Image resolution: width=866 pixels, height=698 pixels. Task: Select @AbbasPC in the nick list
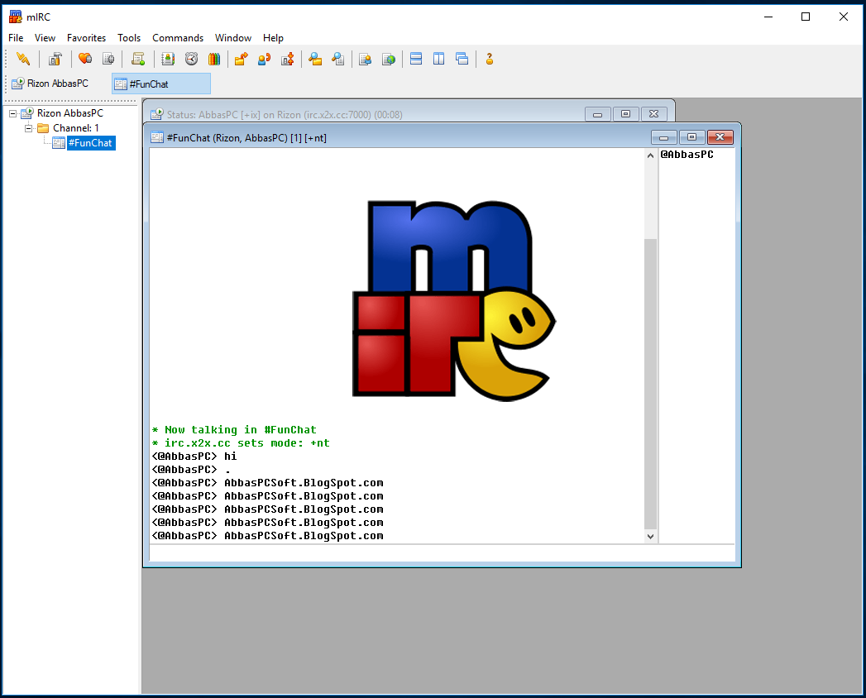[687, 155]
